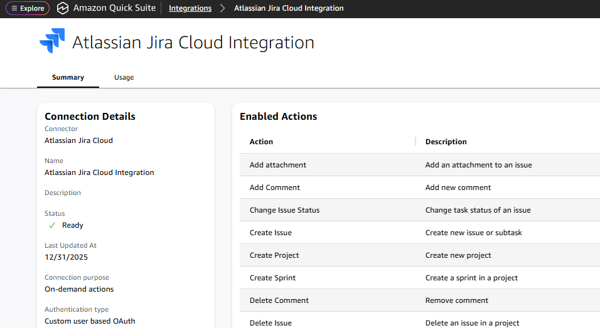Click the Atlassian Jira logo icon
This screenshot has width=600, height=328.
pos(52,42)
